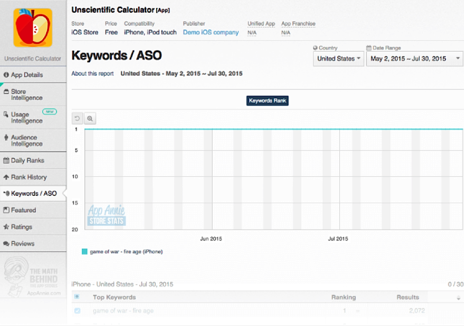Open the date range dropdown
This screenshot has height=326, width=464.
415,58
